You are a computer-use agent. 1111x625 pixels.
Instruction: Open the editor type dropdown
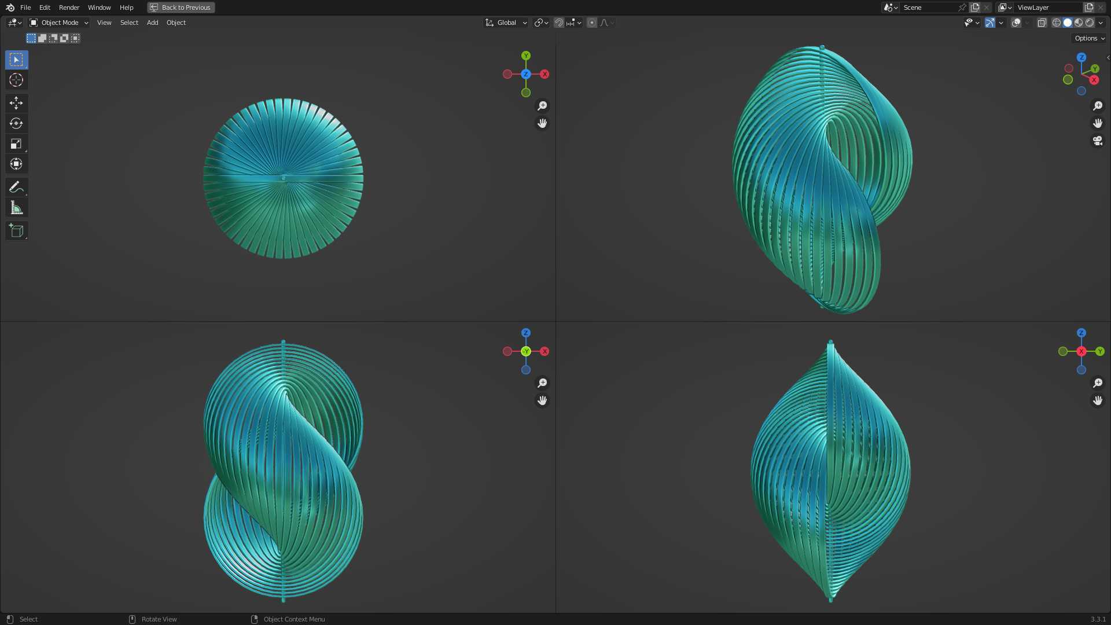(14, 23)
